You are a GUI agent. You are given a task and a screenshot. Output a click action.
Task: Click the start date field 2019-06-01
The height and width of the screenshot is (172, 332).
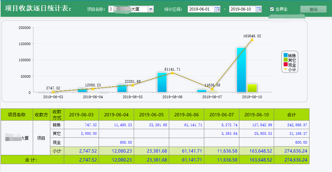201,9
